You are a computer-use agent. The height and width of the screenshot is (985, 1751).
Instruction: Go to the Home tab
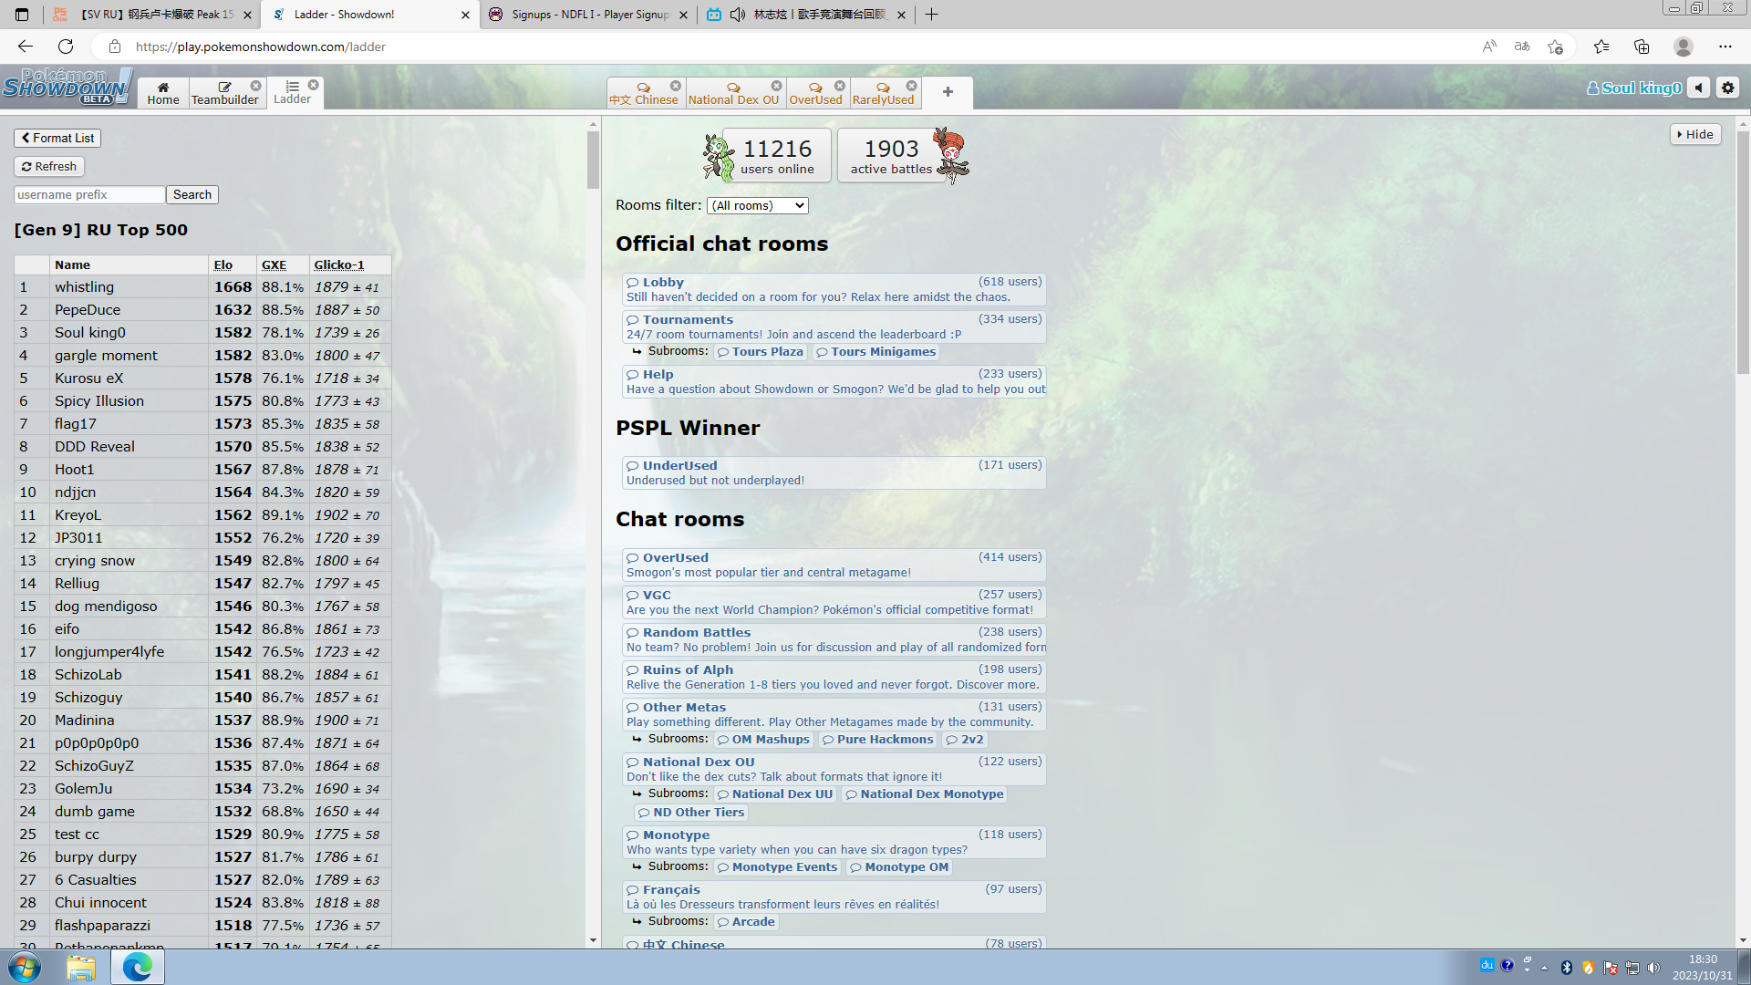coord(163,93)
